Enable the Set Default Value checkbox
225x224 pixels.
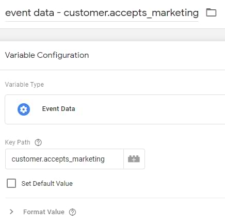(x=11, y=183)
